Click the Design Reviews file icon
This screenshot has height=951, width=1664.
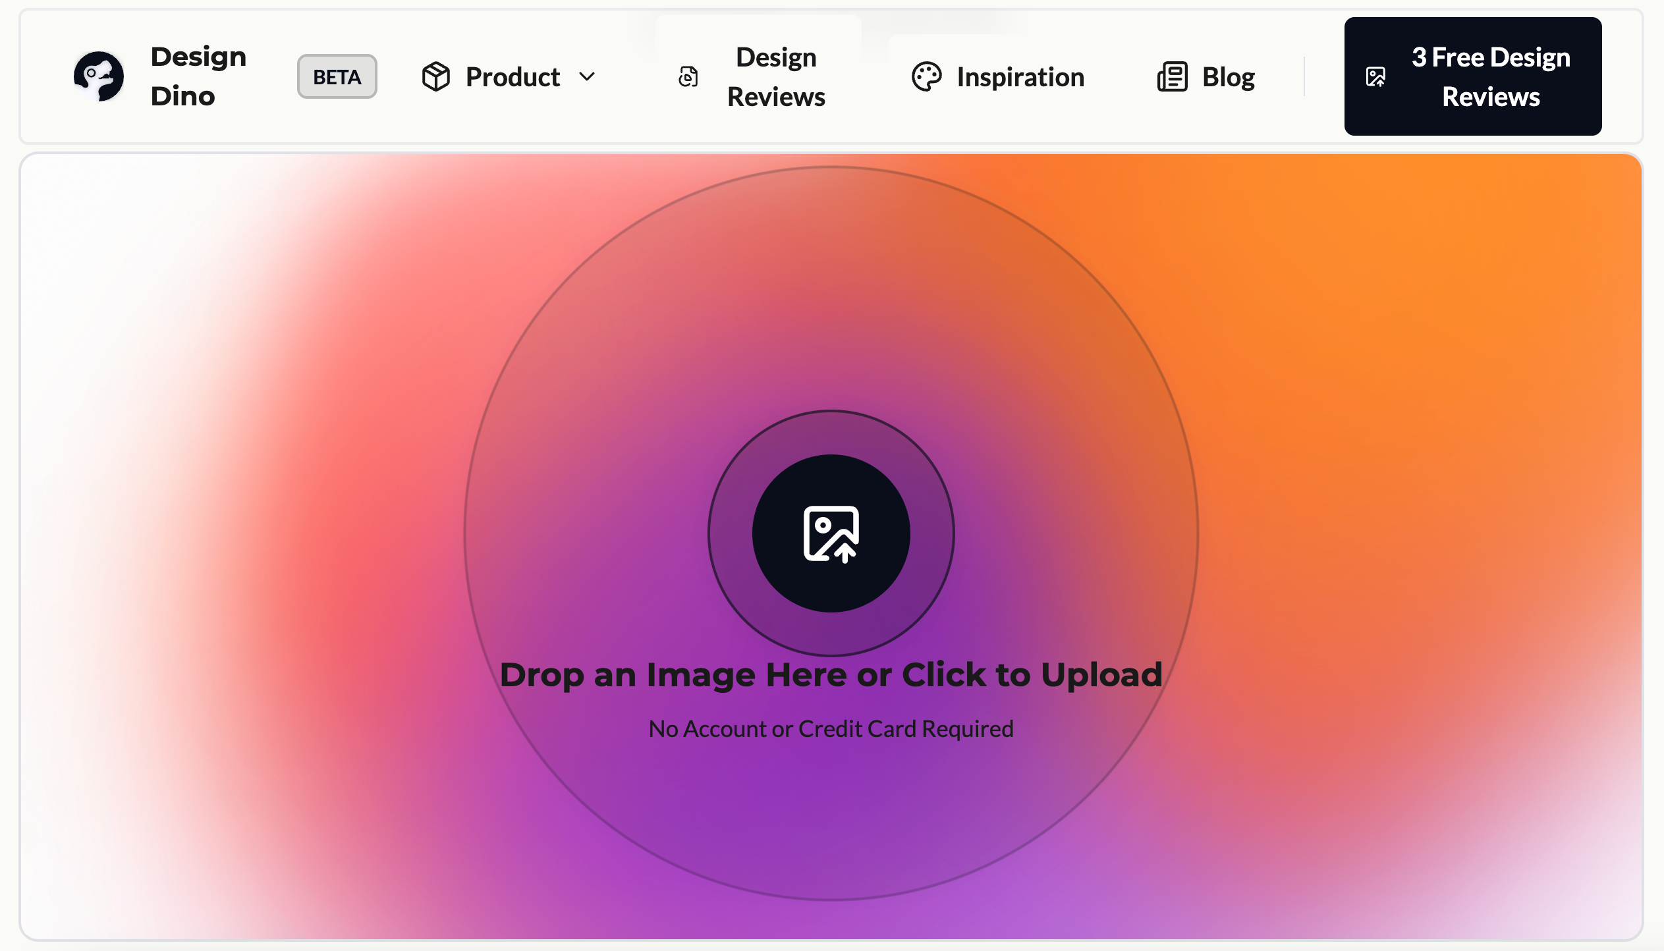[688, 77]
